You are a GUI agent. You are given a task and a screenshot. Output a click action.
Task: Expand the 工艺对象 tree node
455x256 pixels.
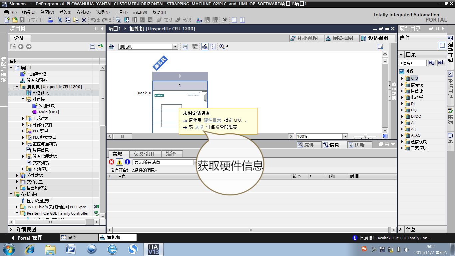(x=23, y=118)
